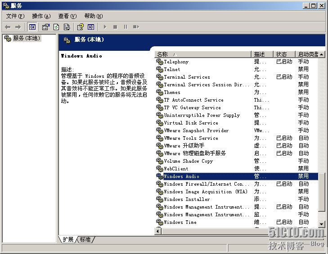
Task: Click the Themes service gear icon
Action: click(160, 92)
